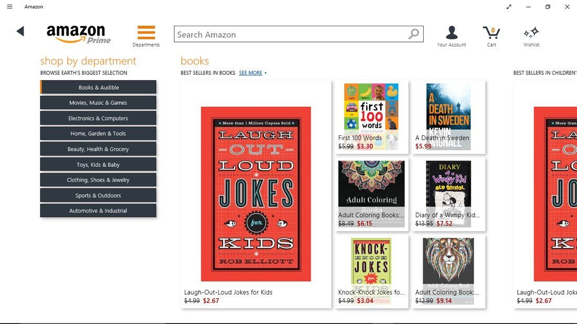Screen dimensions: 577x324
Task: Open Electronics & Computers department
Action: tap(98, 118)
